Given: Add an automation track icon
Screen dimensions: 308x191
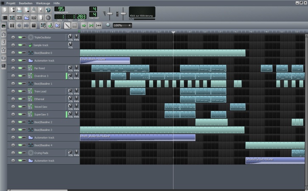Looking at the screenshot, I should [58, 25].
